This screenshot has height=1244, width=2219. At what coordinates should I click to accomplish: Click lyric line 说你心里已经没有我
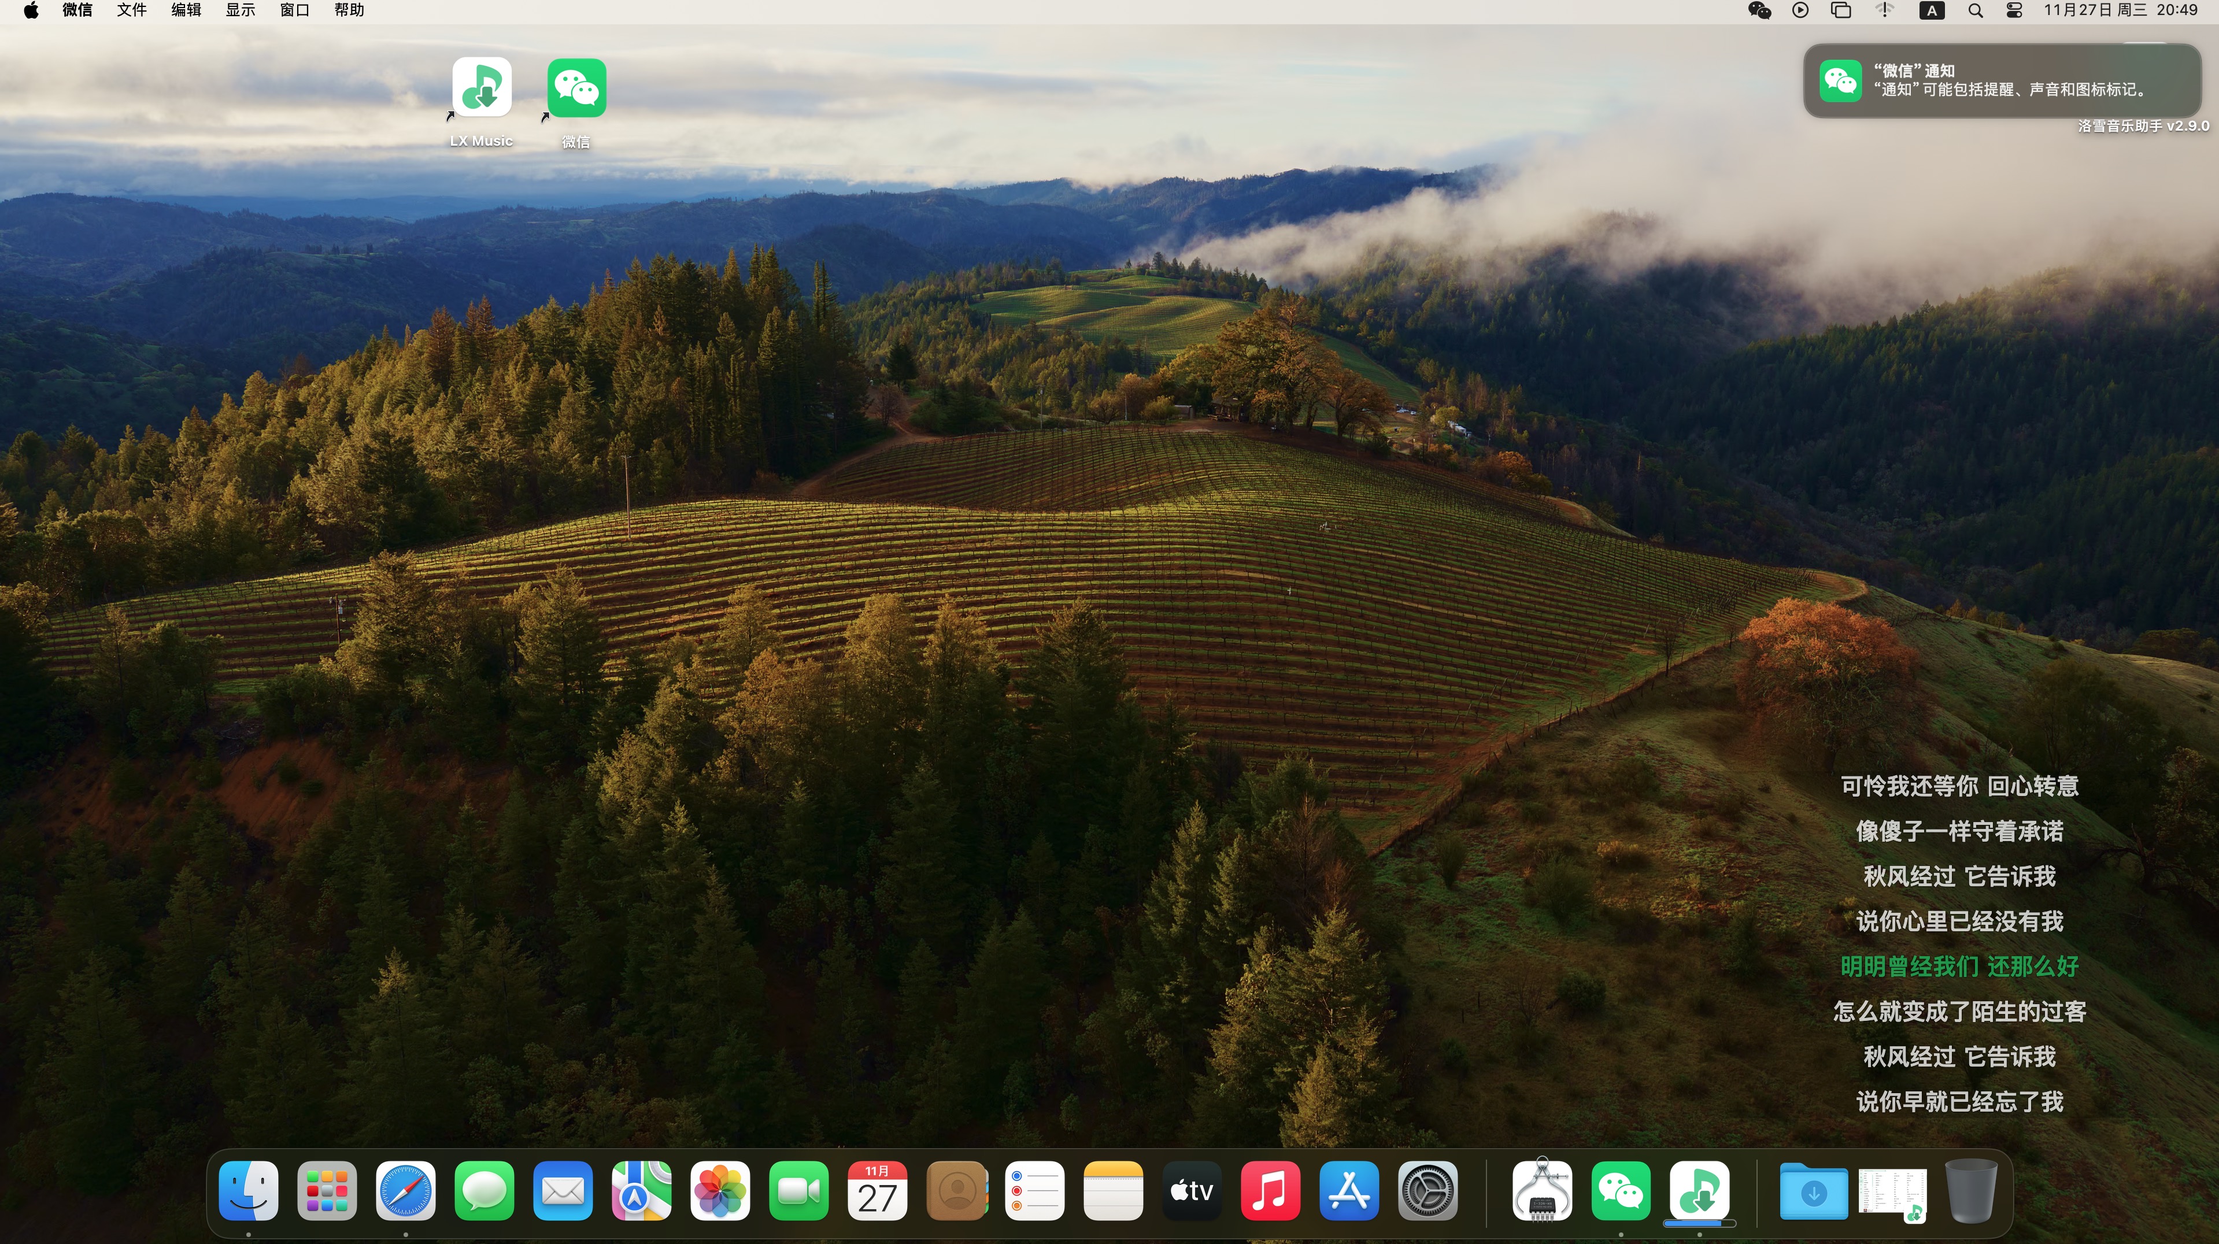tap(1960, 921)
